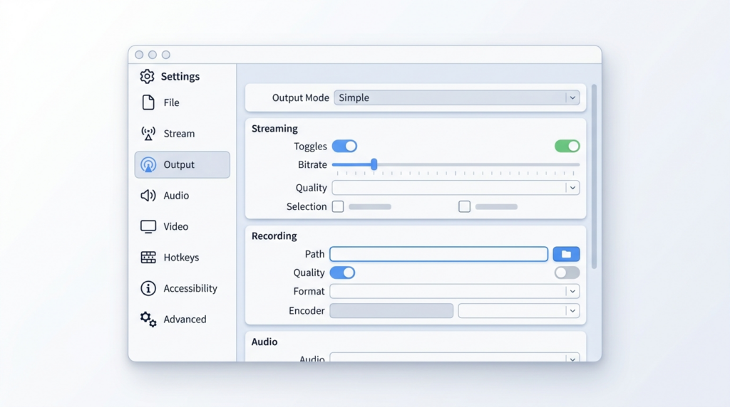Switch to the Hotkeys settings tab
730x407 pixels.
(182, 258)
